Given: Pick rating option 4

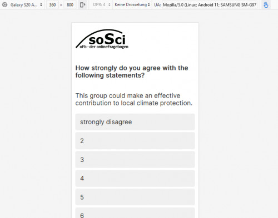Looking at the screenshot, I should point(135,179).
